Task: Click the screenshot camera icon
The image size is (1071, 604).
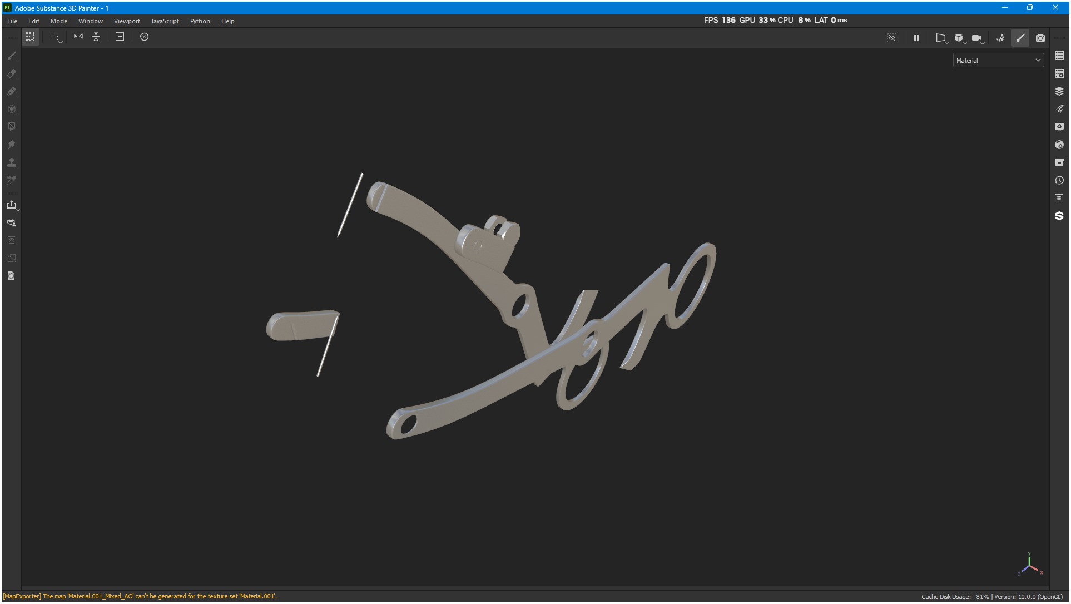Action: tap(1040, 38)
